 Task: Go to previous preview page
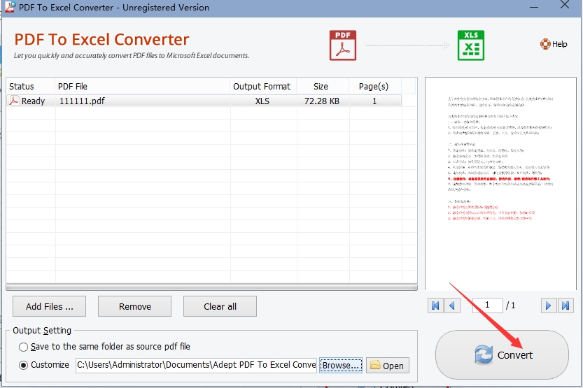[x=453, y=306]
